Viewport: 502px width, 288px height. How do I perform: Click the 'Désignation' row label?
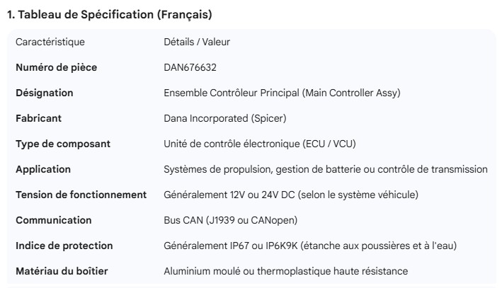44,93
